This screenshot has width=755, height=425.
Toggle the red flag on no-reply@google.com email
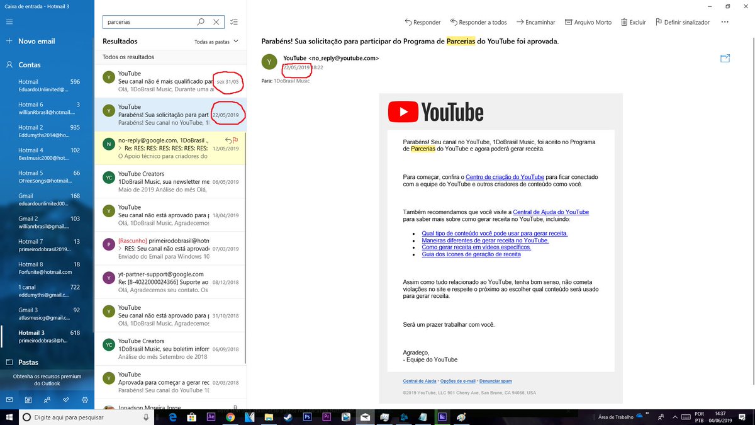pos(235,140)
